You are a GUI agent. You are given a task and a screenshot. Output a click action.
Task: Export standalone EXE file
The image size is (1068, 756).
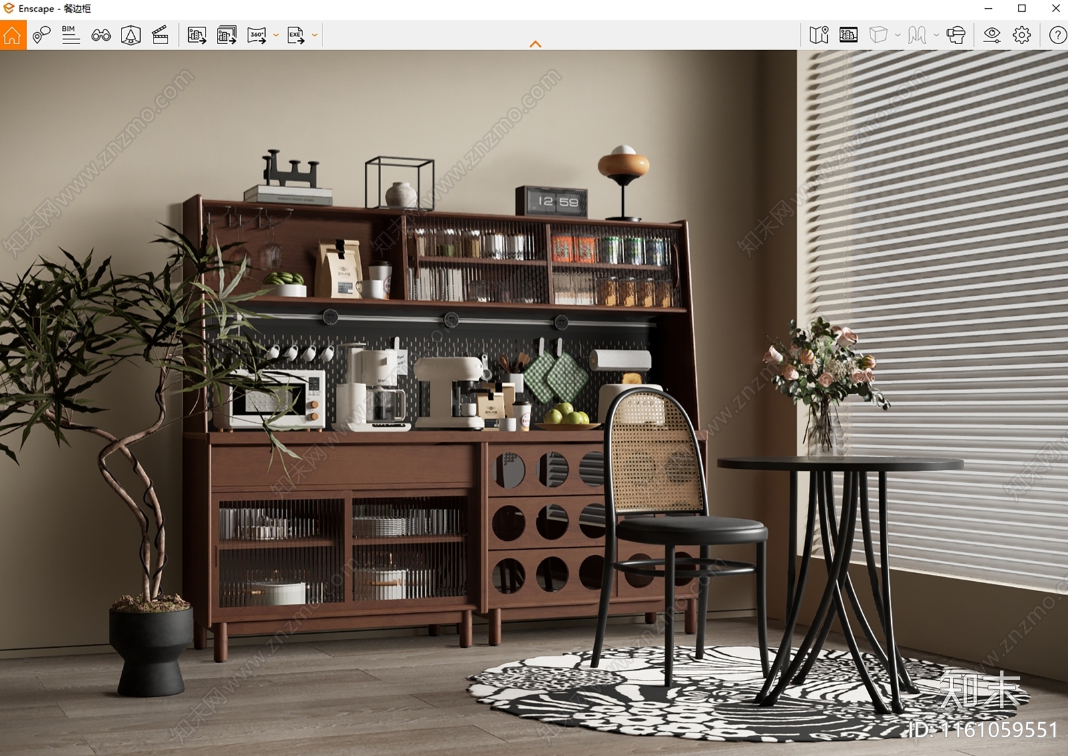tap(296, 35)
